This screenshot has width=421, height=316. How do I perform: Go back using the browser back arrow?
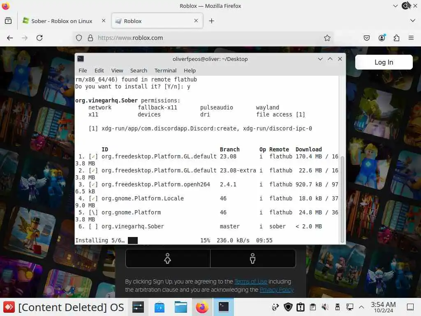pyautogui.click(x=10, y=38)
